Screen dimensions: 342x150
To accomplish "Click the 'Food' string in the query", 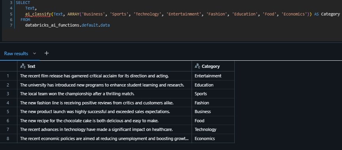I will tap(270, 14).
